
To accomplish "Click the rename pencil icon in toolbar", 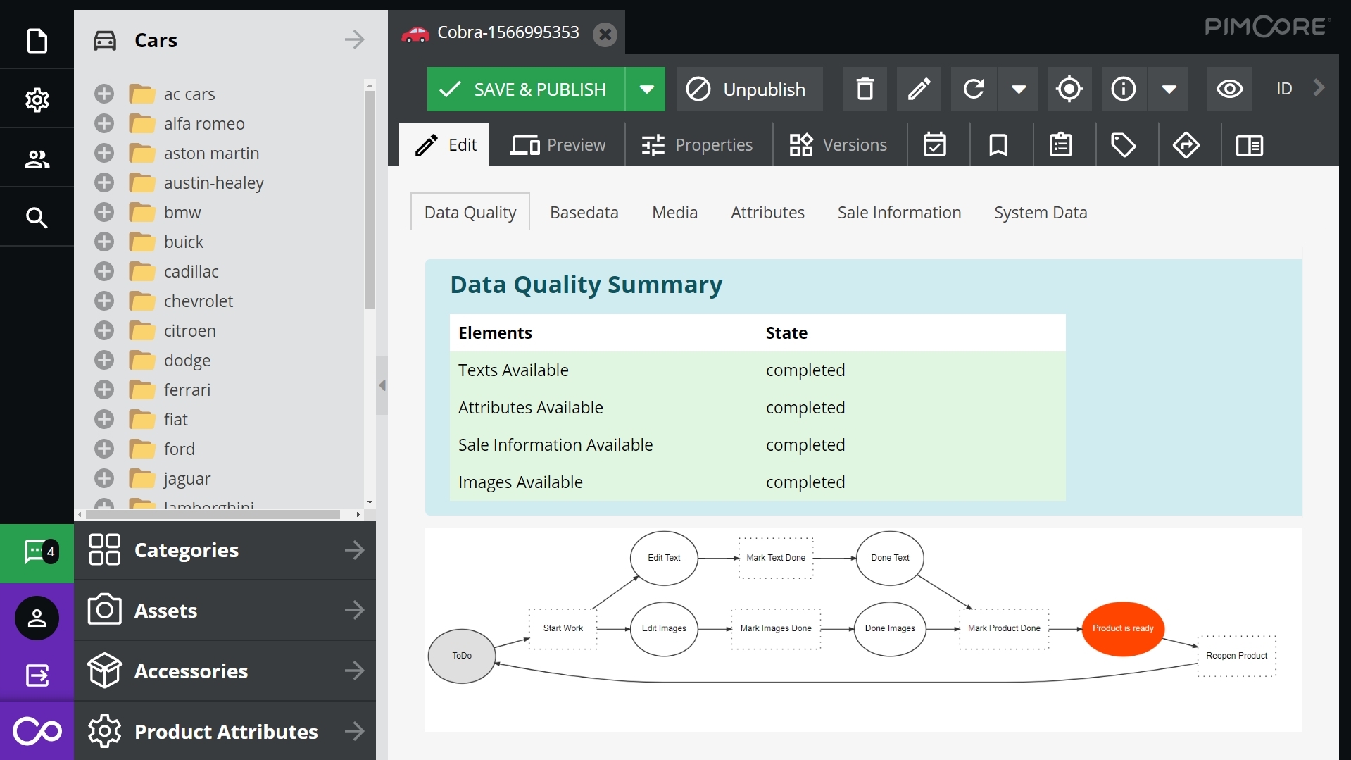I will pyautogui.click(x=919, y=89).
